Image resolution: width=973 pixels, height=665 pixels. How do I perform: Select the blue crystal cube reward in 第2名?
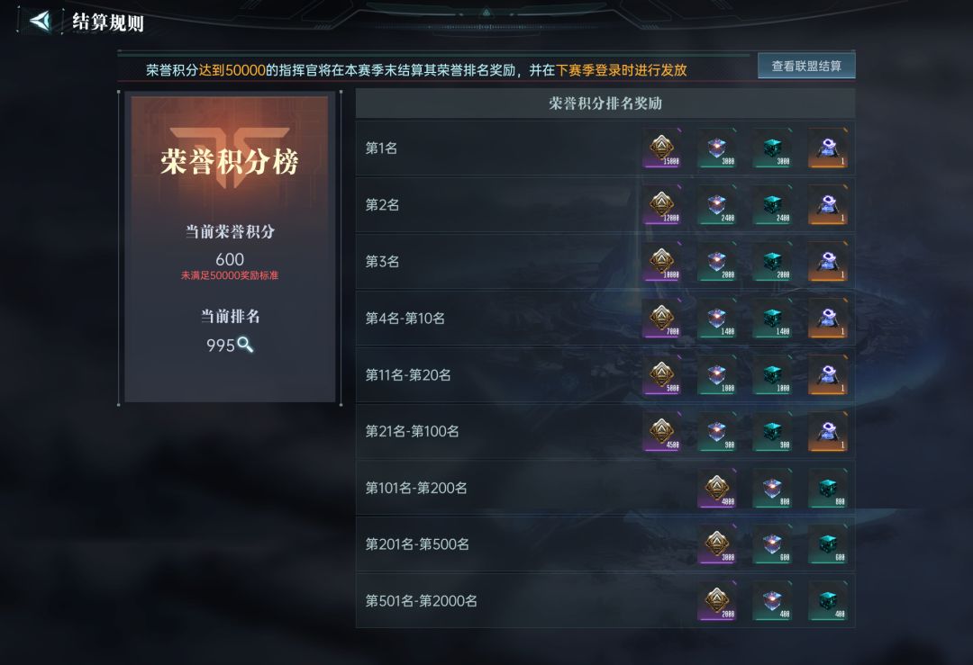[x=717, y=205]
